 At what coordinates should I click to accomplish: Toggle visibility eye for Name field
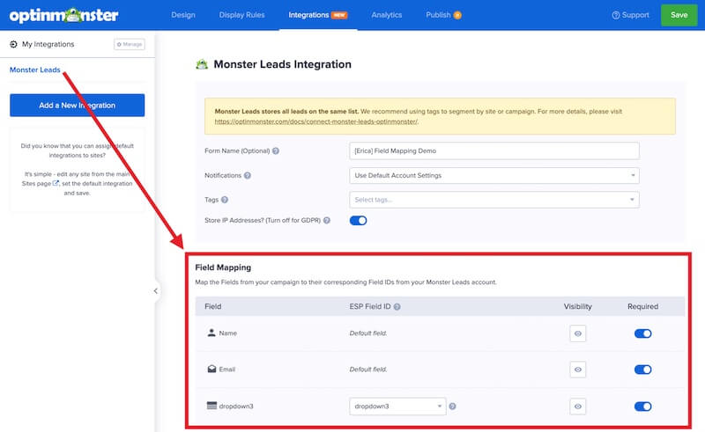coord(578,333)
